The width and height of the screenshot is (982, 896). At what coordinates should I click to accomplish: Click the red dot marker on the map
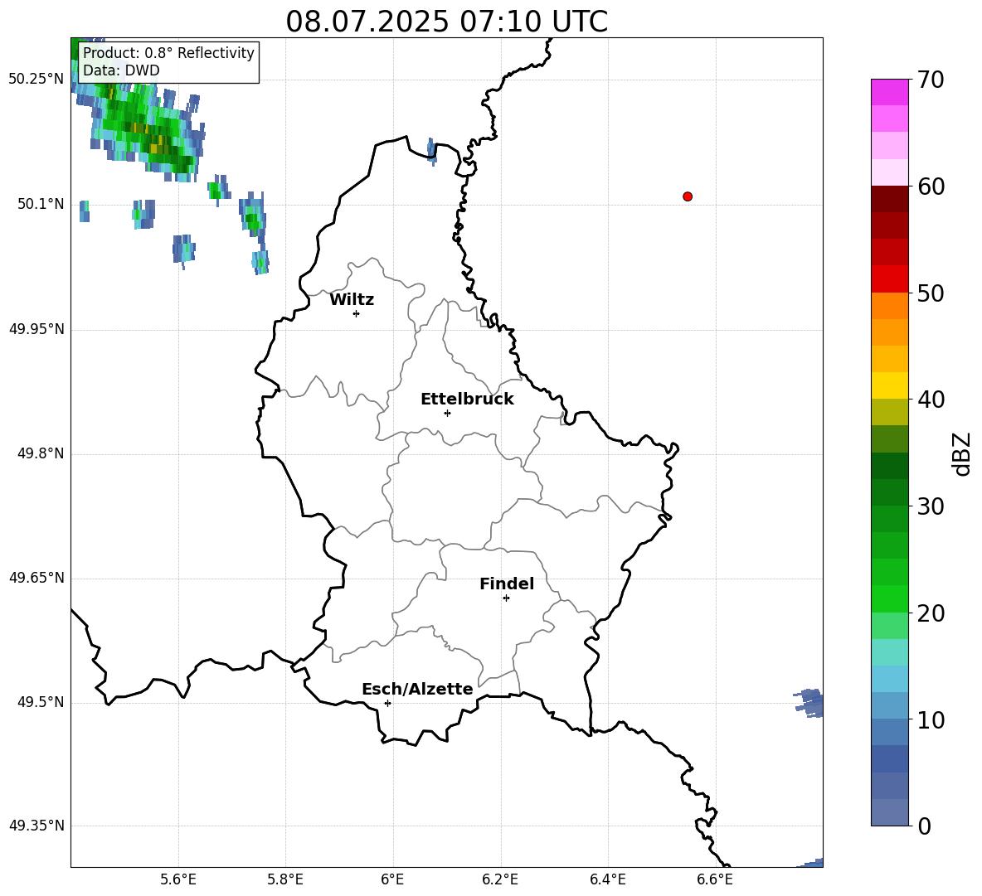[688, 196]
